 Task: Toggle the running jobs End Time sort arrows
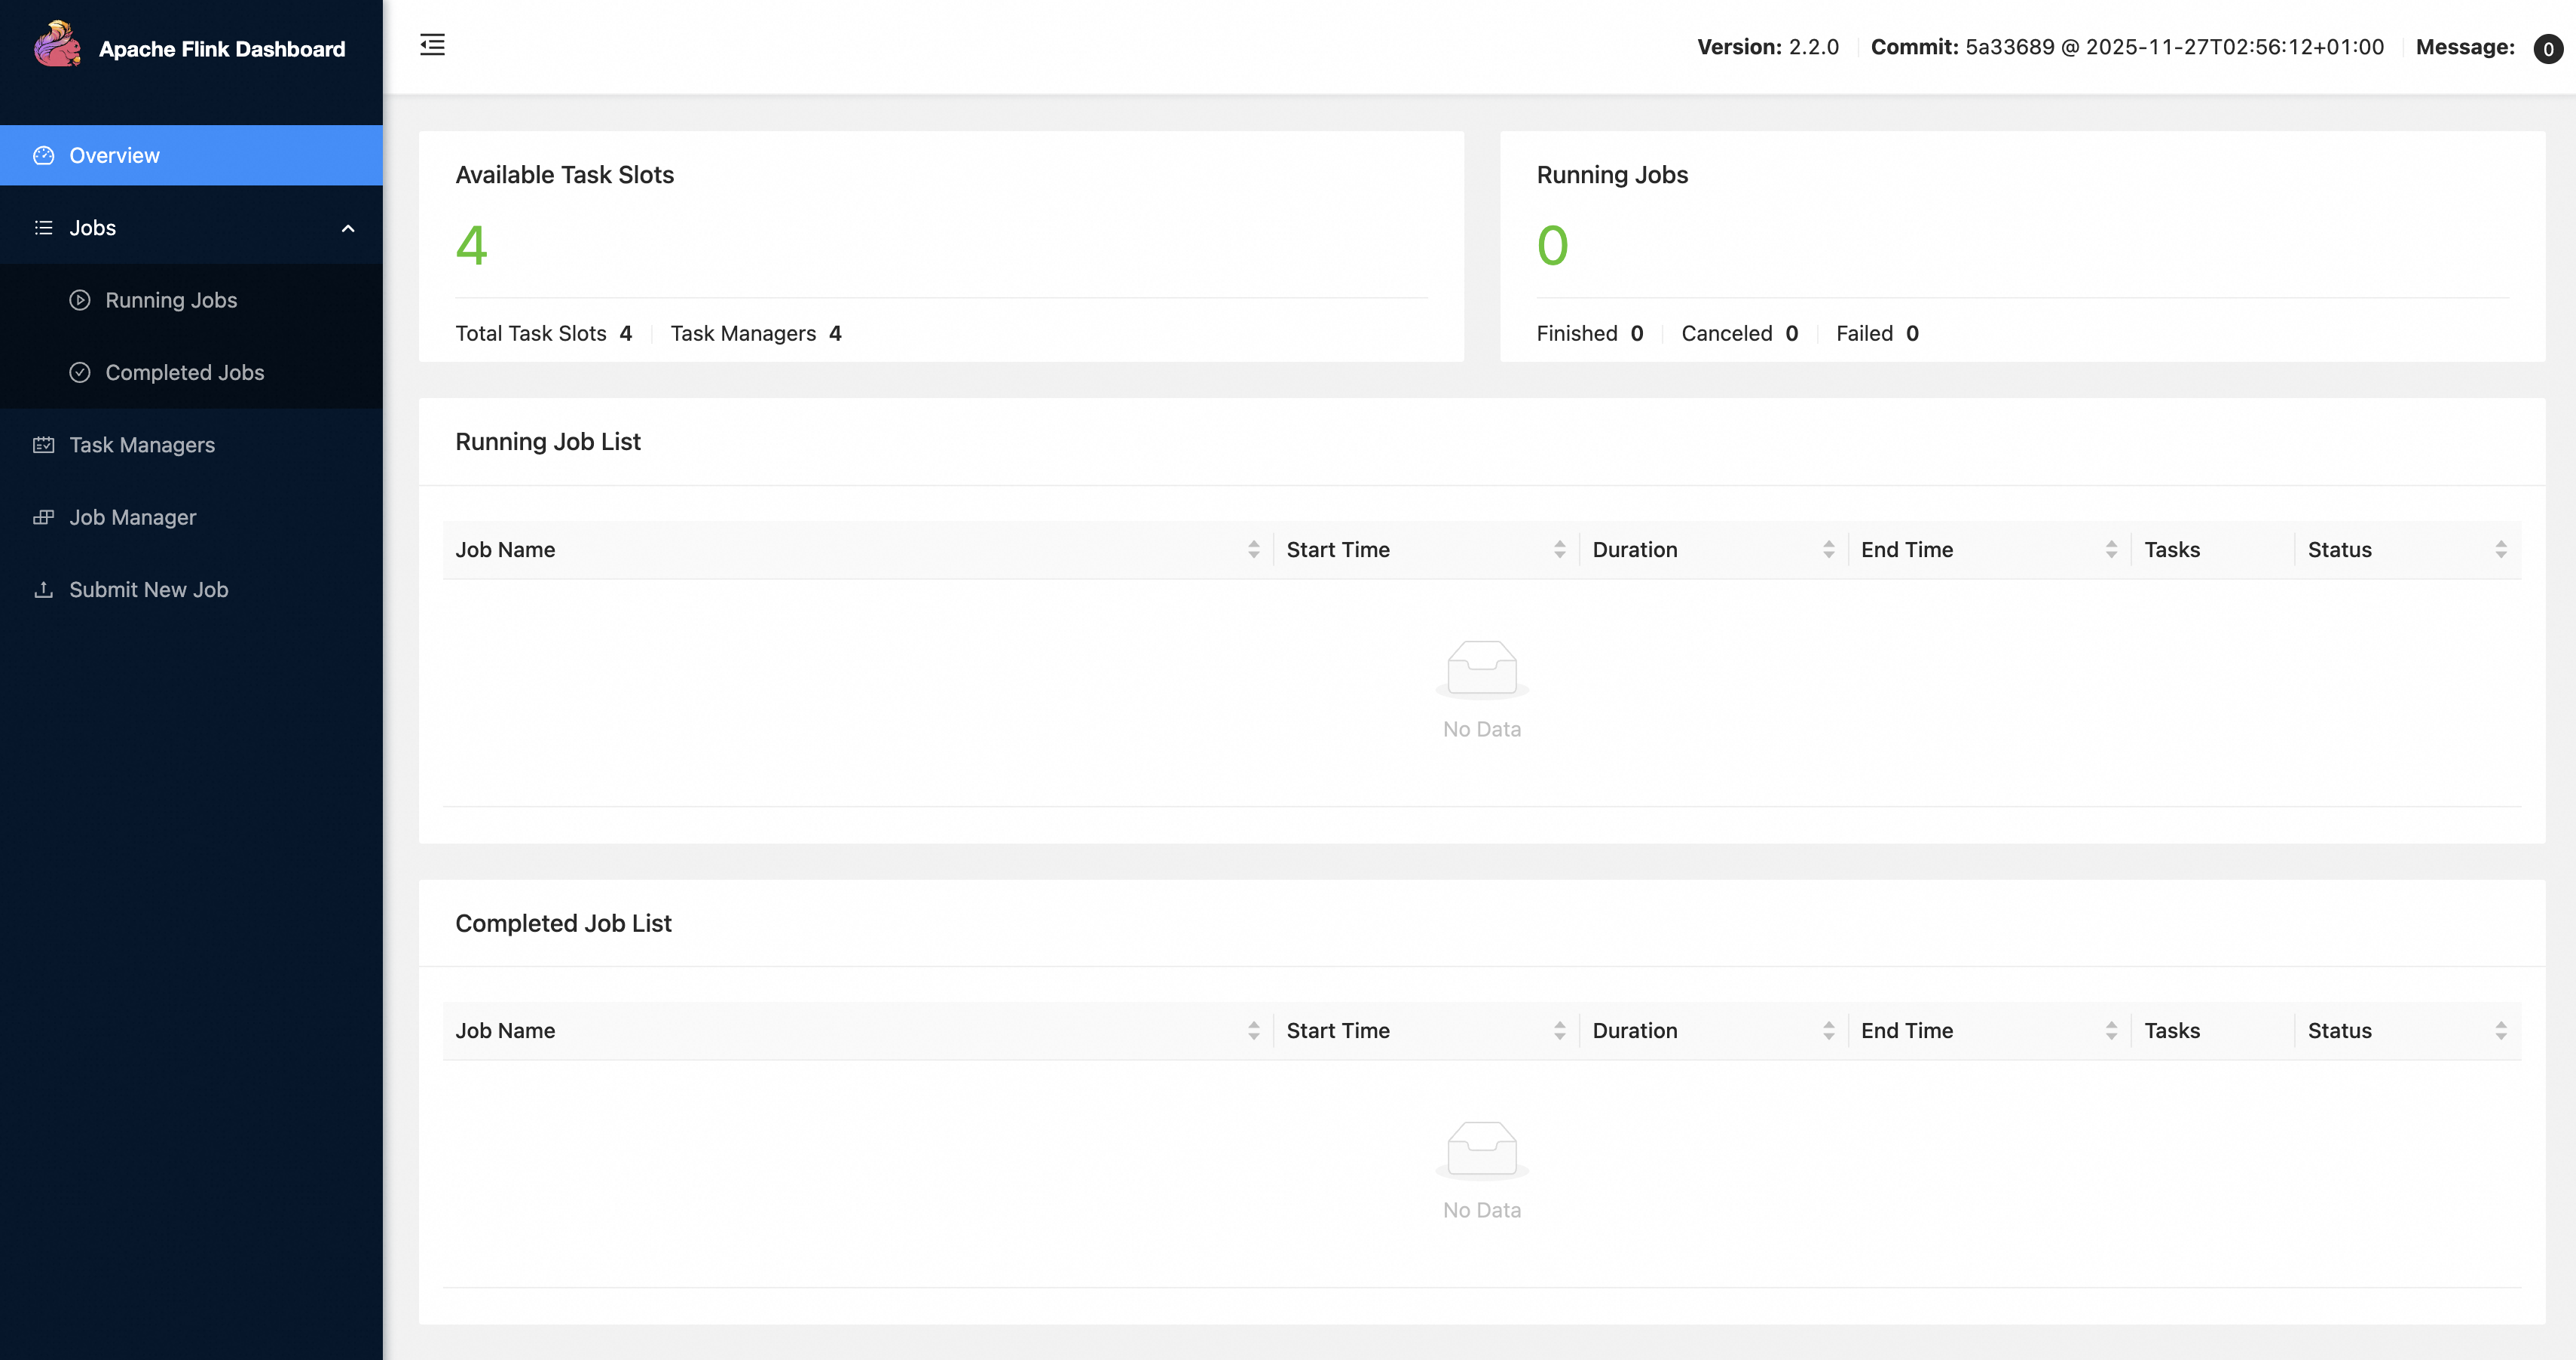[2111, 549]
